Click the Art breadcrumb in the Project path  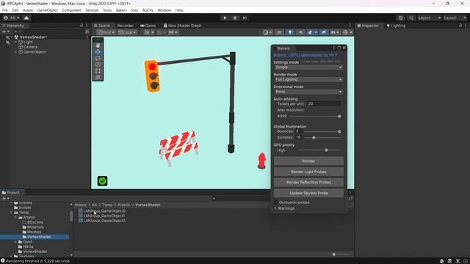94,205
